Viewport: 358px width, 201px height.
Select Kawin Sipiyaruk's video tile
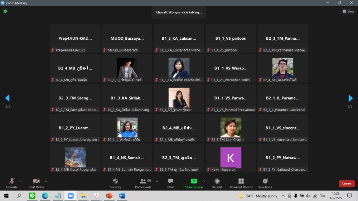click(231, 158)
